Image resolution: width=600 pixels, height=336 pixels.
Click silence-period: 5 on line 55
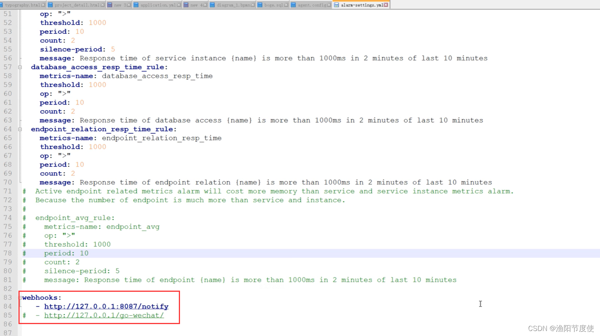pos(77,49)
